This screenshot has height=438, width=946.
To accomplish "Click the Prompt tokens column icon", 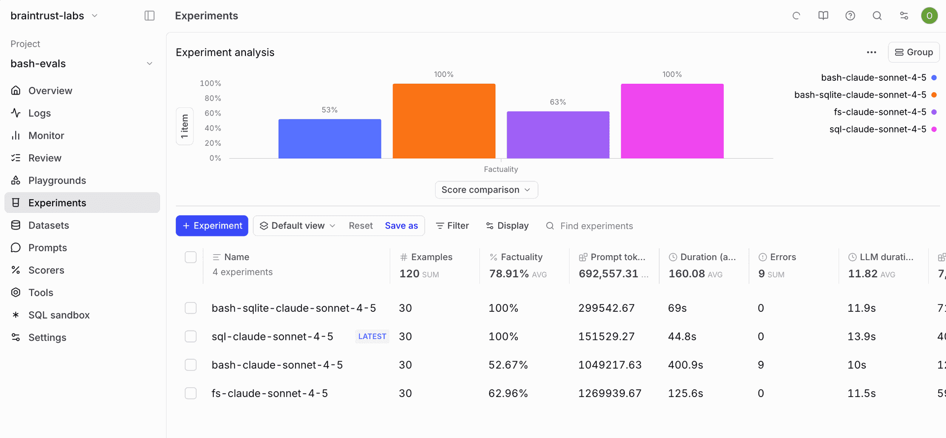I will click(583, 257).
